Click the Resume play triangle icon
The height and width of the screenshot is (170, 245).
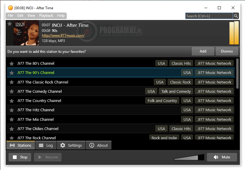tap(40, 157)
